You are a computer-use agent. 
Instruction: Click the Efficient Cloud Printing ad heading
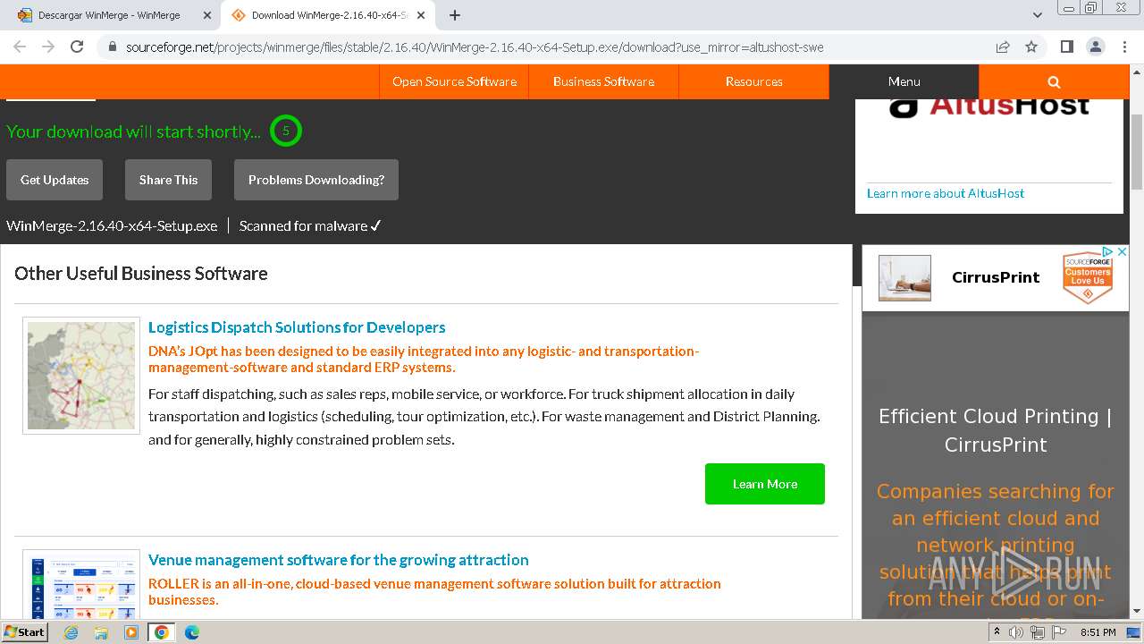(x=996, y=430)
